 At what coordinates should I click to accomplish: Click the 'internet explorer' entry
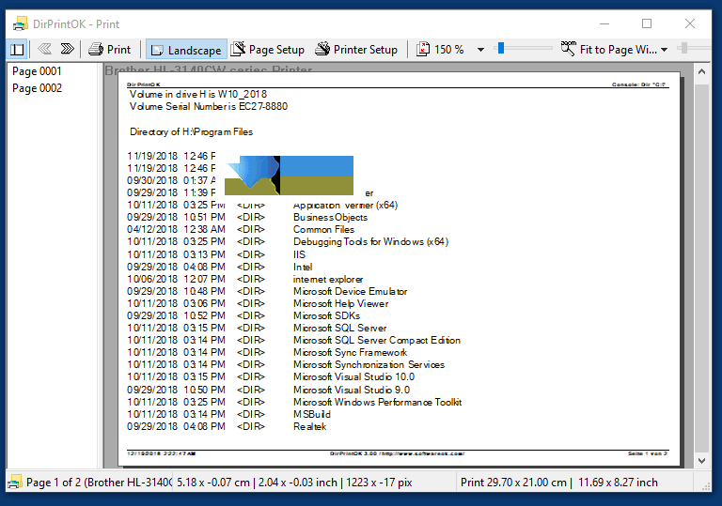(328, 280)
